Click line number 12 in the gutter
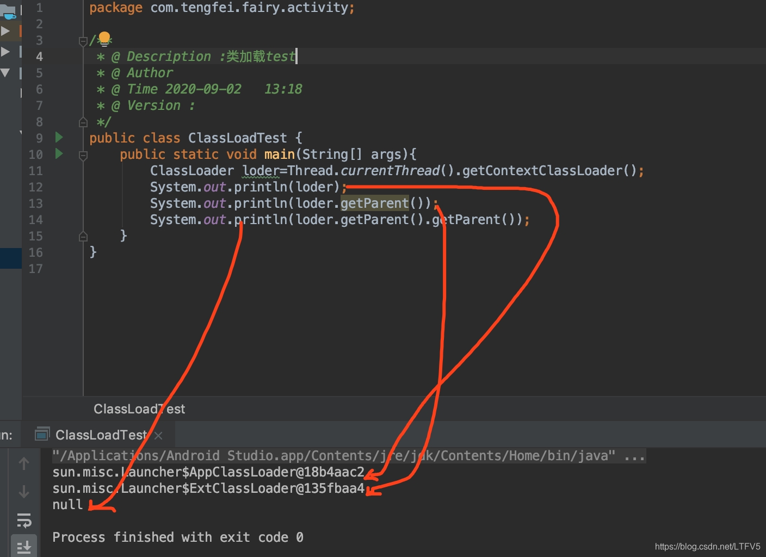 [35, 187]
